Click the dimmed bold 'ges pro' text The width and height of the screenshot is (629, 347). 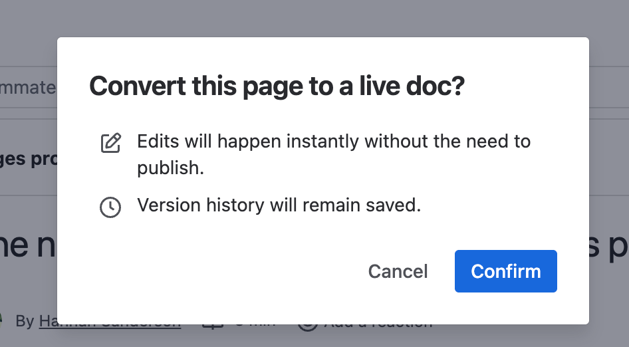(x=29, y=160)
